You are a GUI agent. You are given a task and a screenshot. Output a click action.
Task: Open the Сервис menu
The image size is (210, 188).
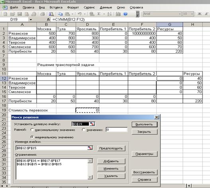89,8
